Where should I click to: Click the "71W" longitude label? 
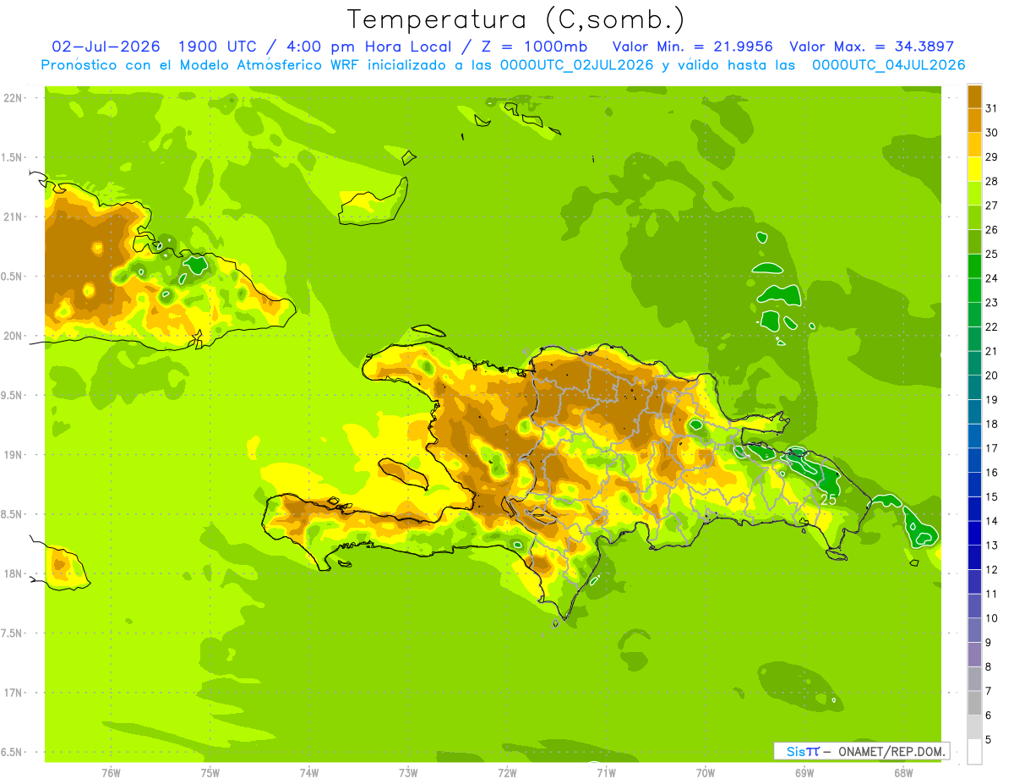606,772
